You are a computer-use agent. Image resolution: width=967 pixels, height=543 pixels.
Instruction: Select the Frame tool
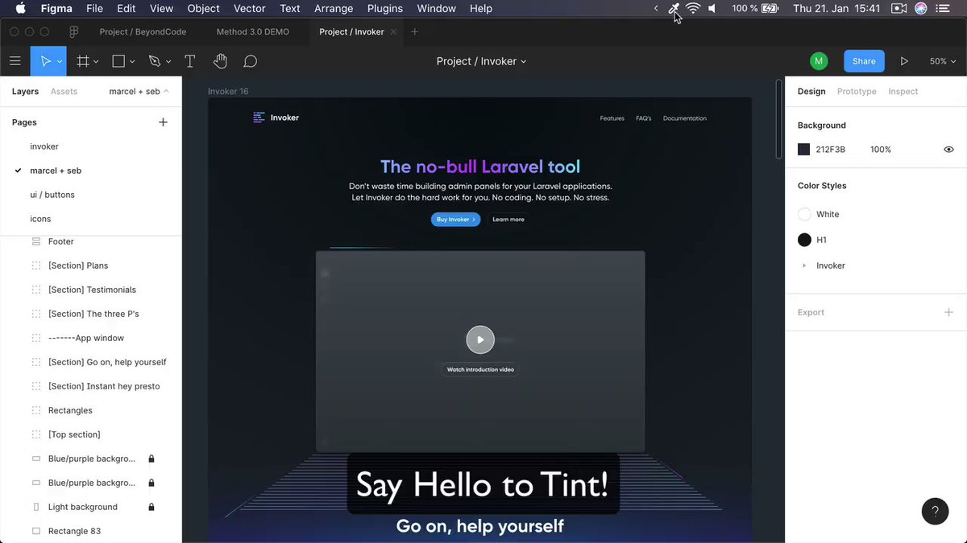click(82, 61)
